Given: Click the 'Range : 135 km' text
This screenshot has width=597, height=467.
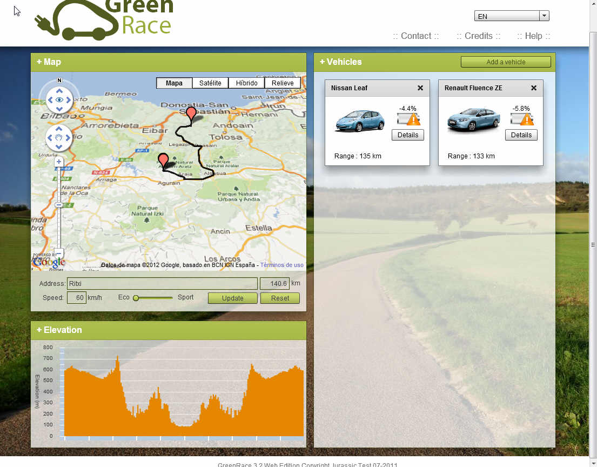Looking at the screenshot, I should [x=358, y=156].
